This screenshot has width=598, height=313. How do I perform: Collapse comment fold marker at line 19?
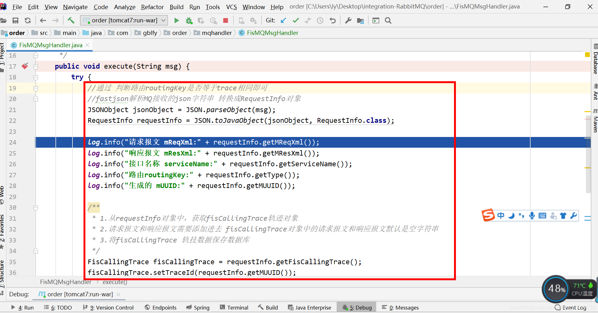[36, 88]
